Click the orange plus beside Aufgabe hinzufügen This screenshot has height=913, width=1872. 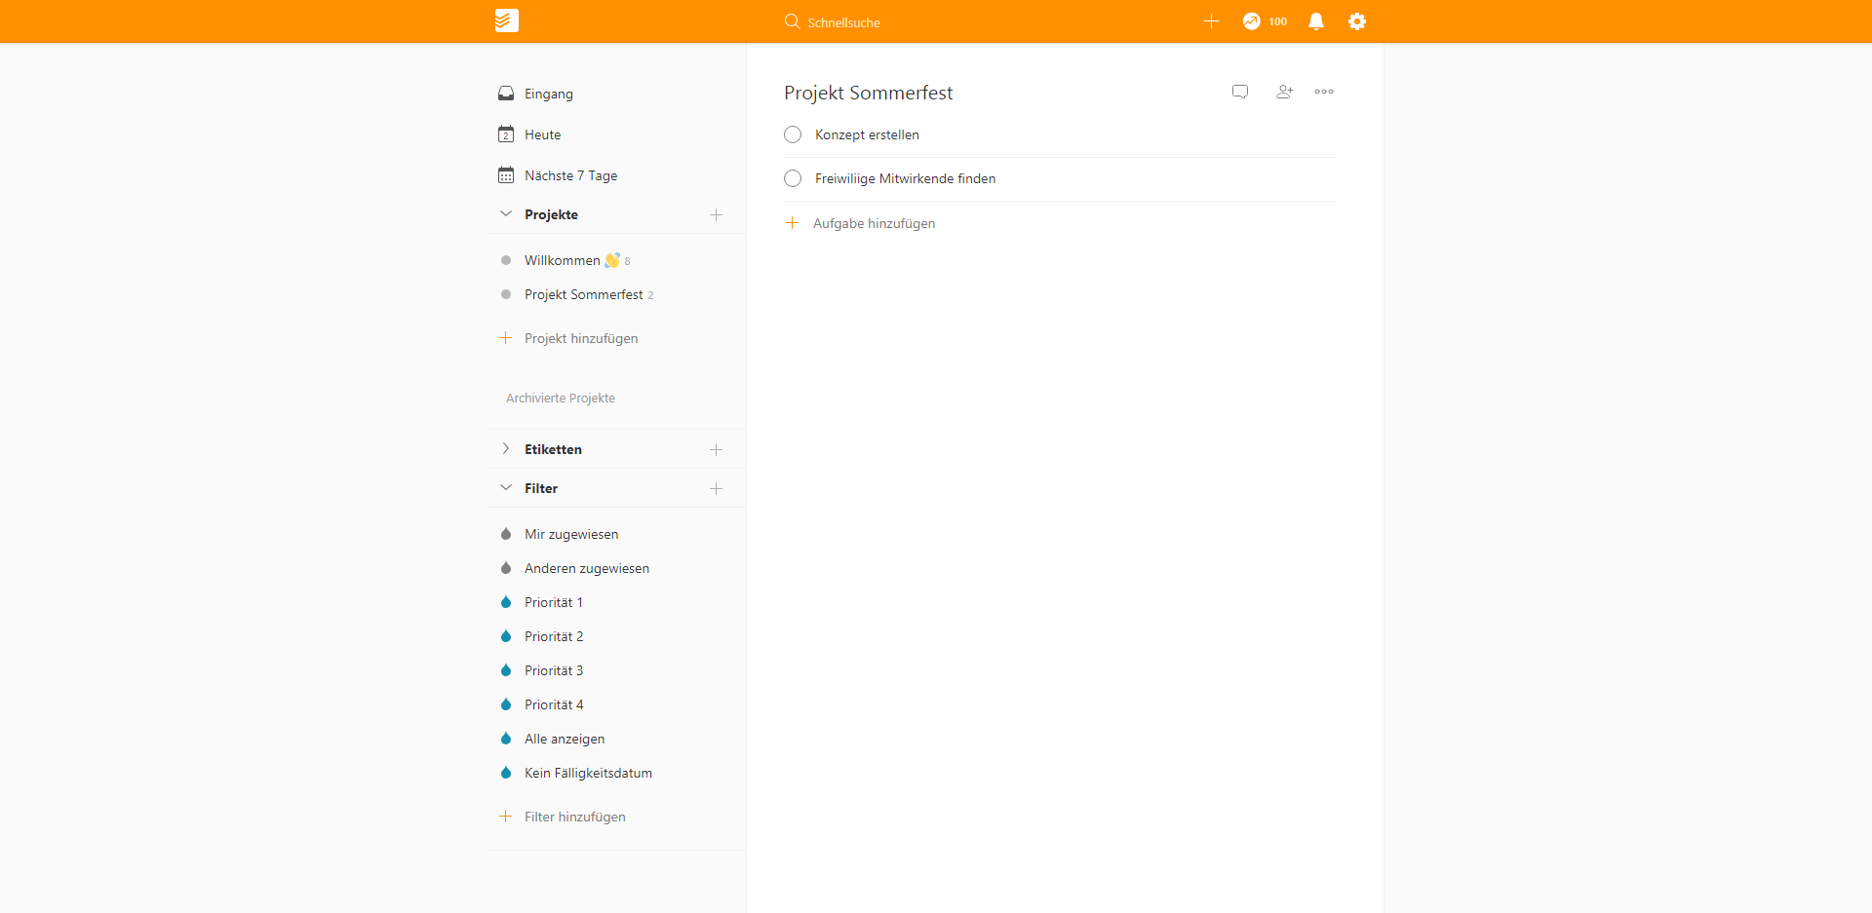792,223
